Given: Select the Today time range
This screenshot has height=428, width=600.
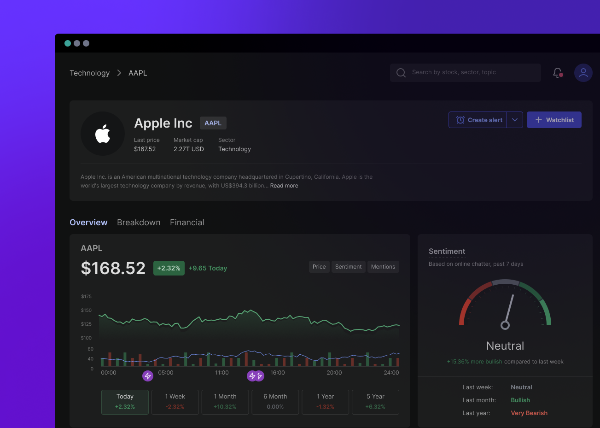Looking at the screenshot, I should [125, 402].
